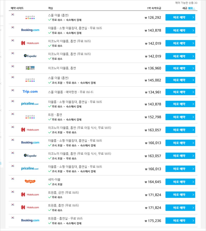This screenshot has width=206, height=231.
Task: Book the ₩136,960 Hotel N Joy room
Action: 180,68
